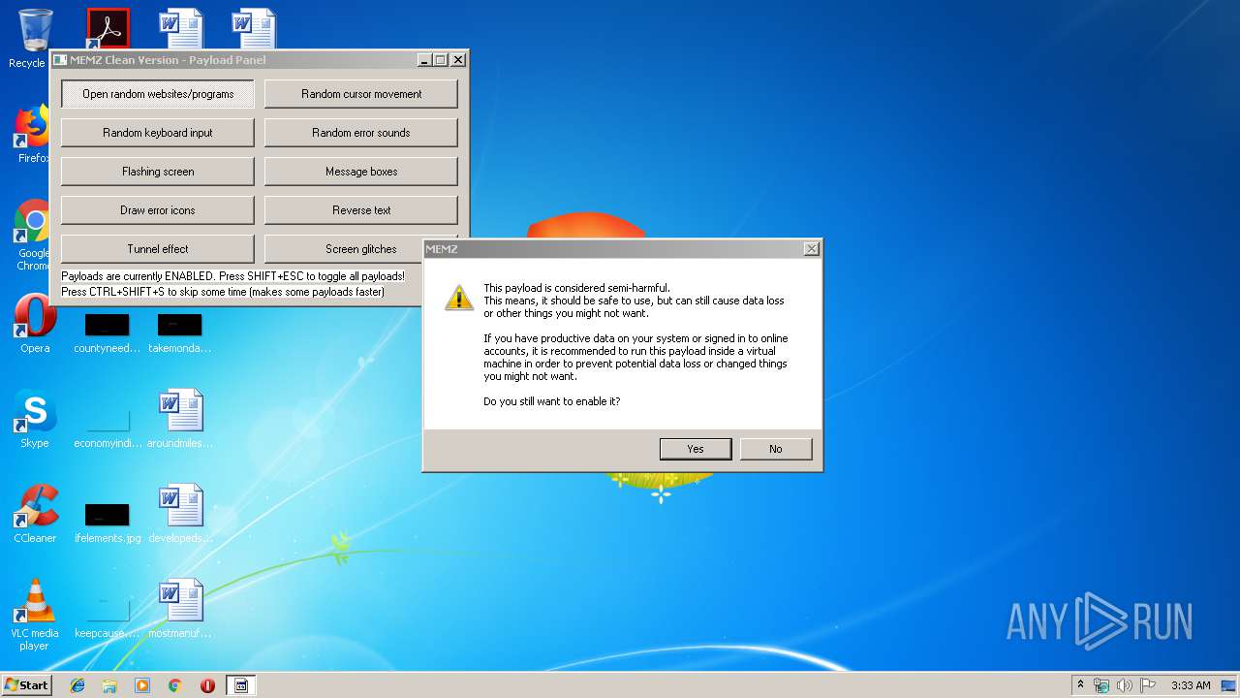Select the takemonda file on desktop
This screenshot has height=698, width=1240.
point(180,332)
